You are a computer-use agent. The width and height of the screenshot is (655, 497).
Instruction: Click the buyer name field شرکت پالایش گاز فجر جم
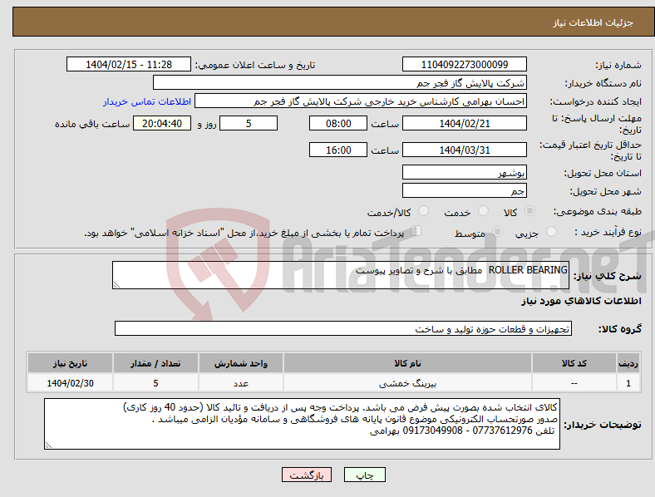[340, 82]
